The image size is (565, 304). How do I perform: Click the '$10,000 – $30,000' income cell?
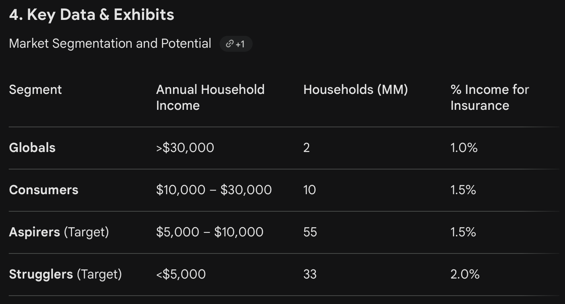[x=214, y=190]
